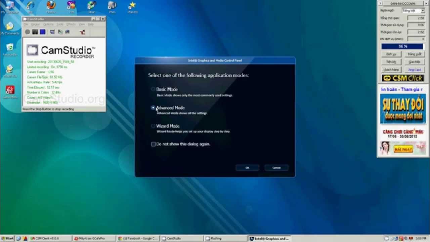Click the blue Stop button in CamStudio

point(43,32)
